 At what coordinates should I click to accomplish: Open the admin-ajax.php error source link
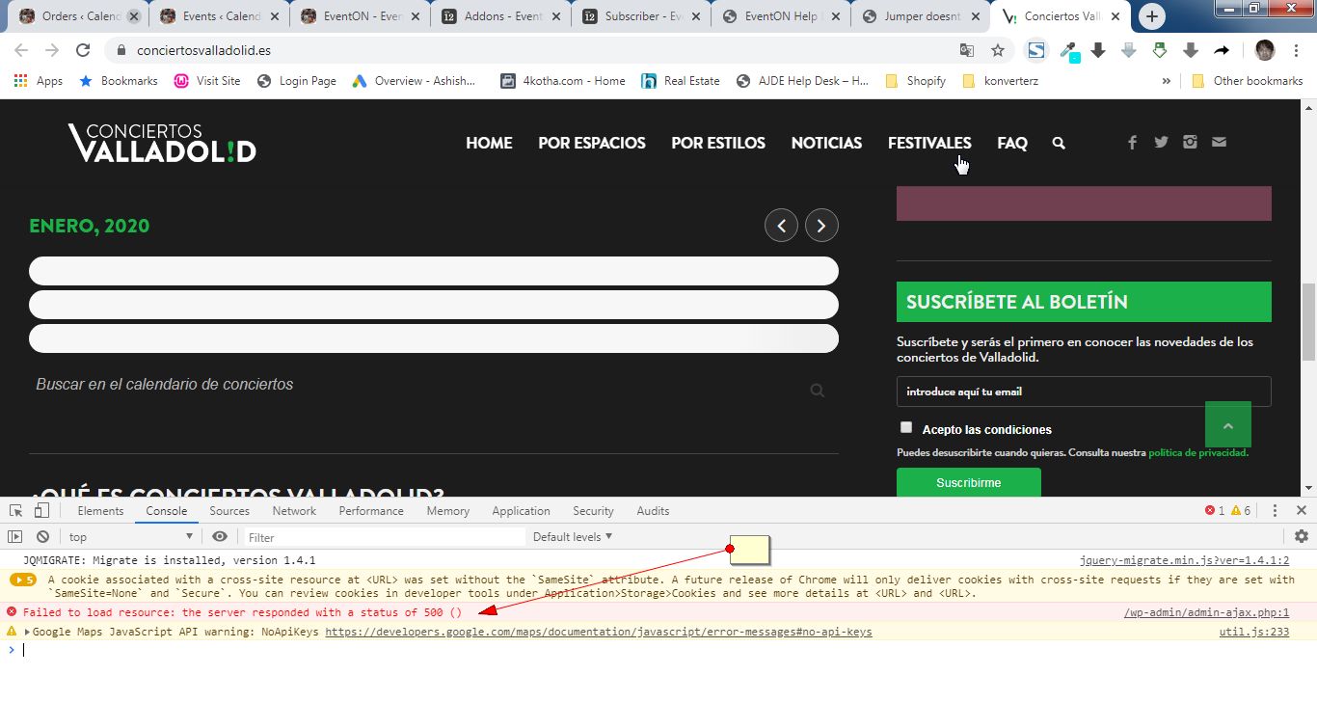(1206, 612)
